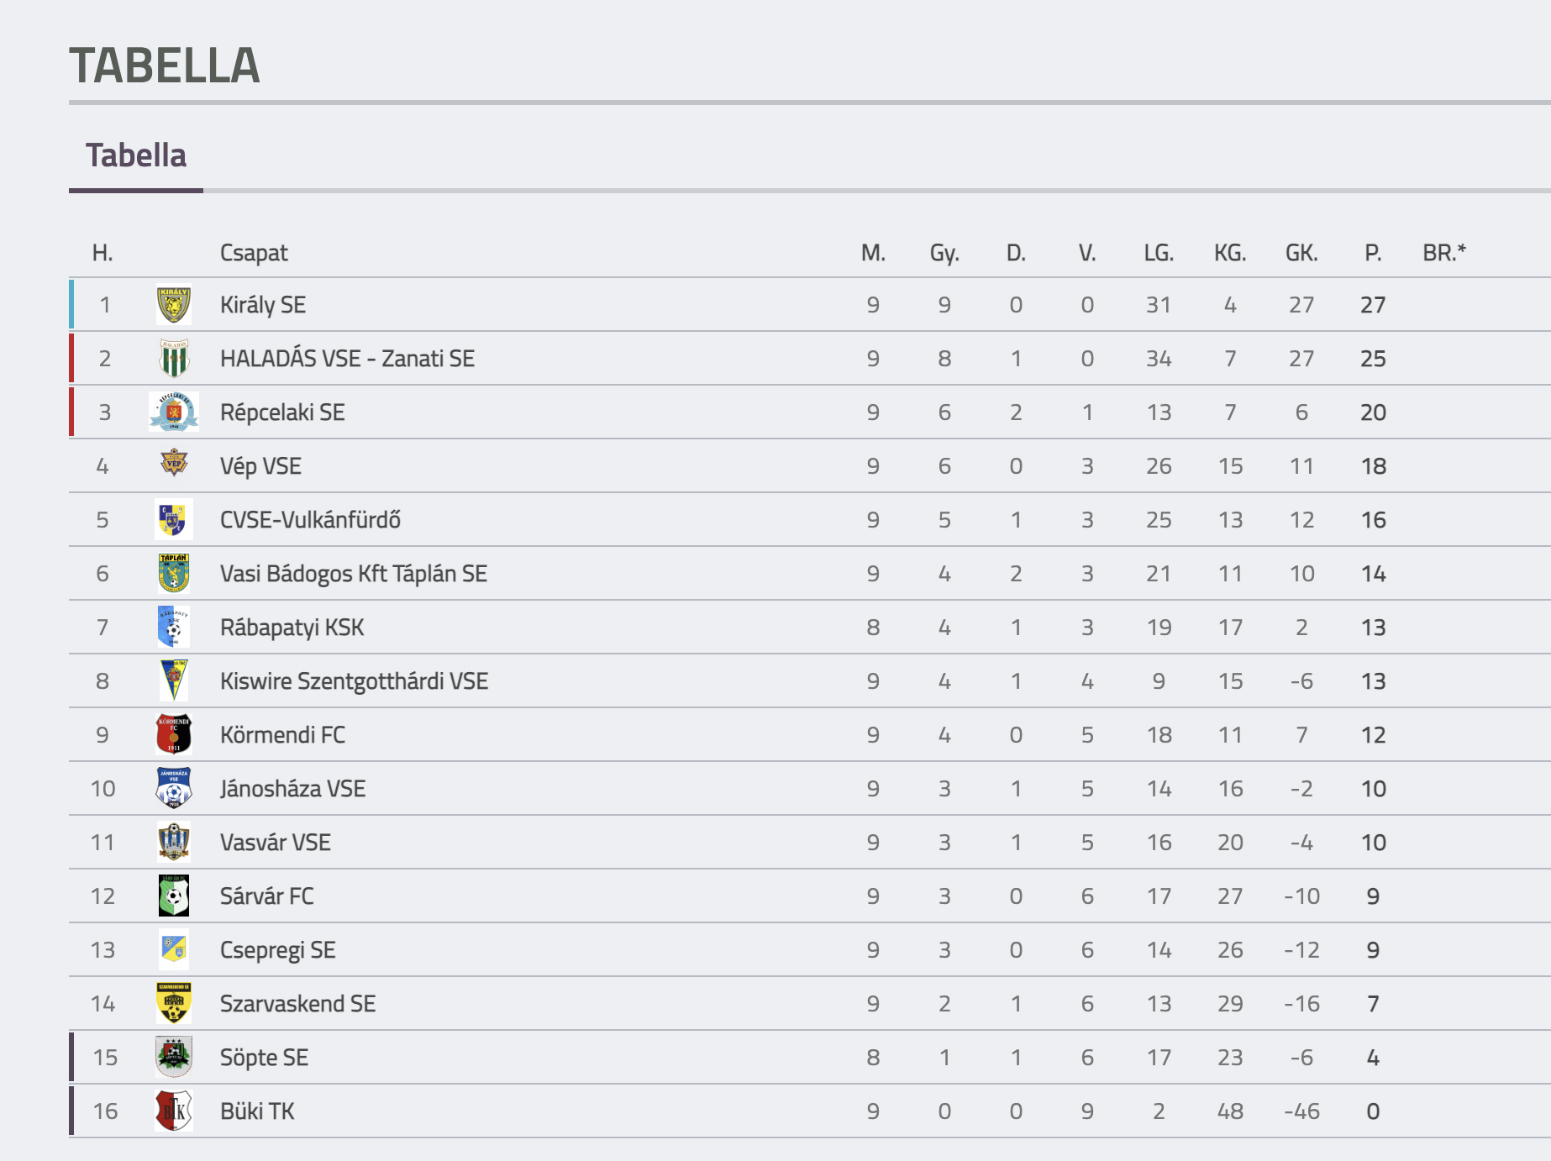Image resolution: width=1551 pixels, height=1161 pixels.
Task: Select the Tabella tab
Action: pos(136,156)
